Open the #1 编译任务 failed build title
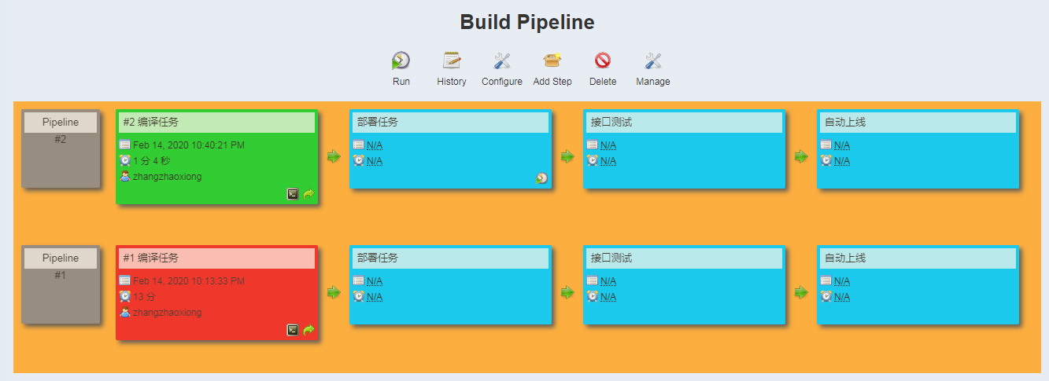1049x381 pixels. click(x=150, y=258)
